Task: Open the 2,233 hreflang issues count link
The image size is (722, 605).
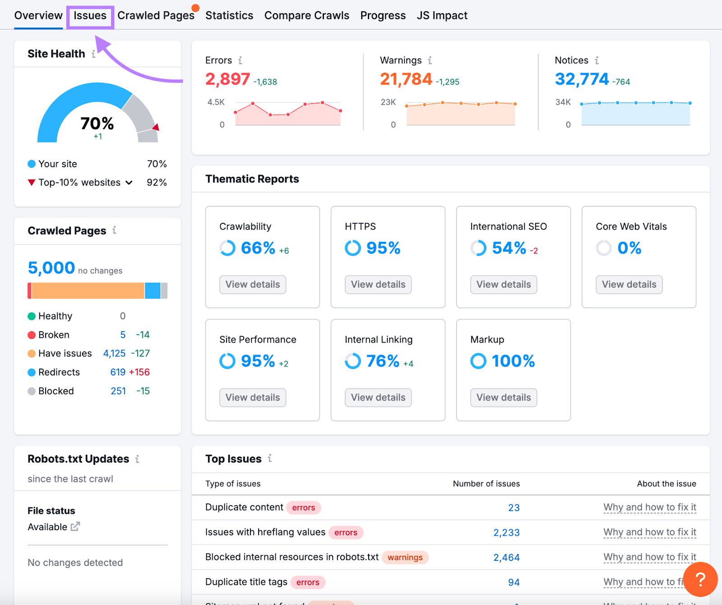Action: pos(506,533)
